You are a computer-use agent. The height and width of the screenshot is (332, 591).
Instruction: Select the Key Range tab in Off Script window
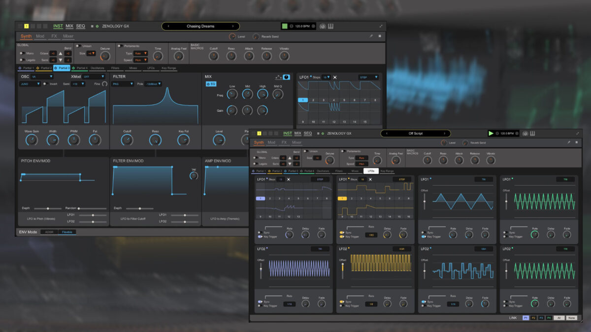coord(387,171)
